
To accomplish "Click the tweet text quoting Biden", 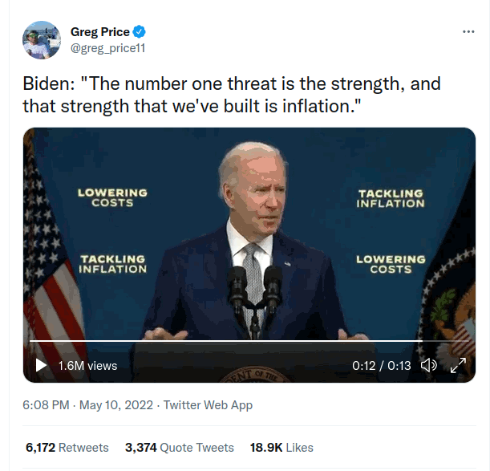I will (x=232, y=95).
